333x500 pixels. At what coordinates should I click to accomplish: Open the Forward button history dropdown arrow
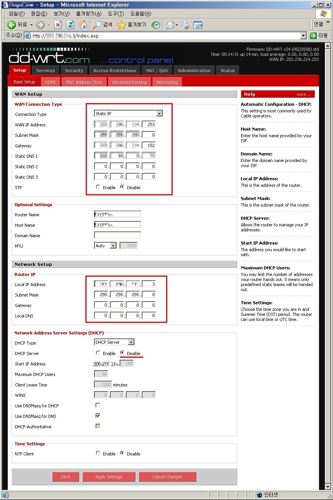[x=49, y=25]
